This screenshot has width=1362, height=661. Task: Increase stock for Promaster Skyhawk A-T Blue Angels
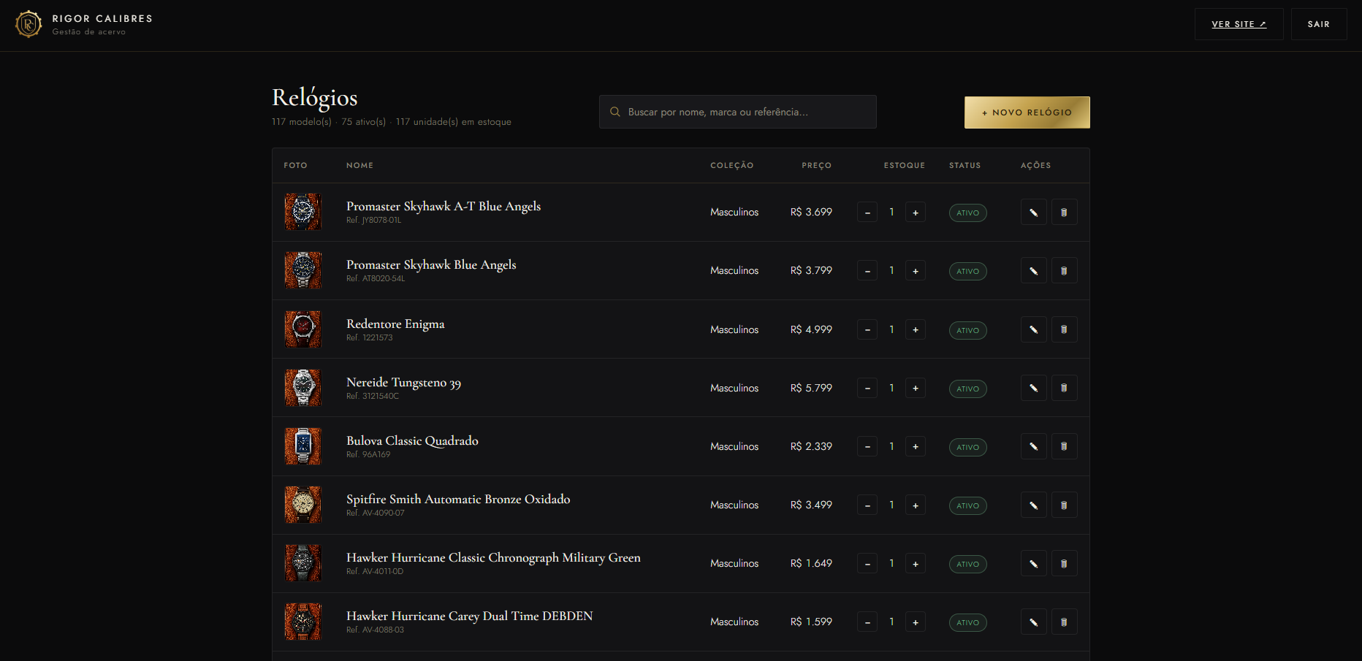916,213
